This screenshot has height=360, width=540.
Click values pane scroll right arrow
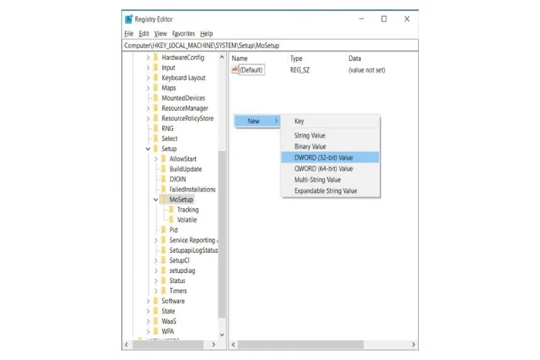click(x=413, y=345)
